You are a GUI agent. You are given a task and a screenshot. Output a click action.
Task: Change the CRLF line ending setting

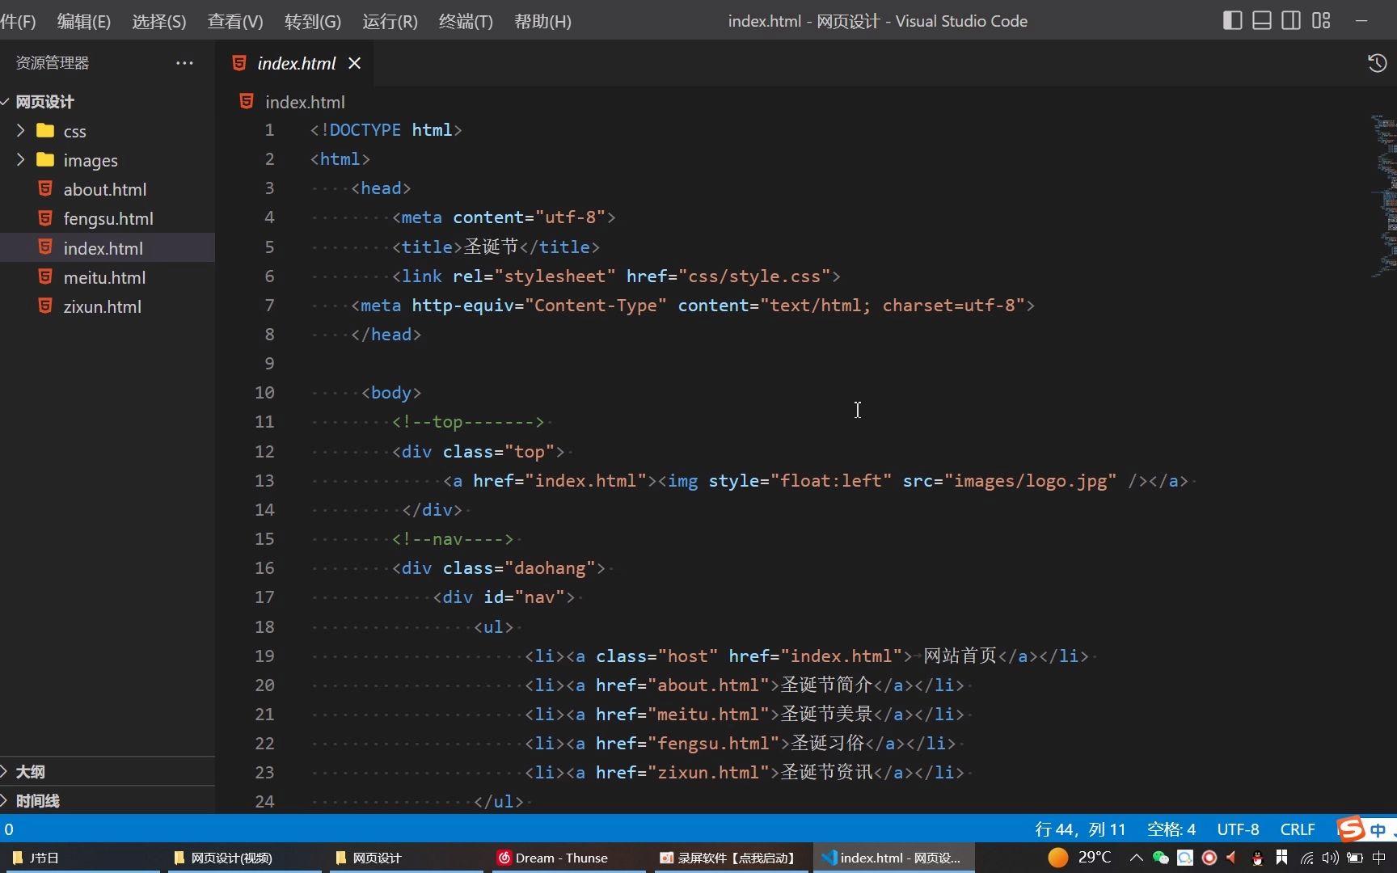click(1298, 829)
